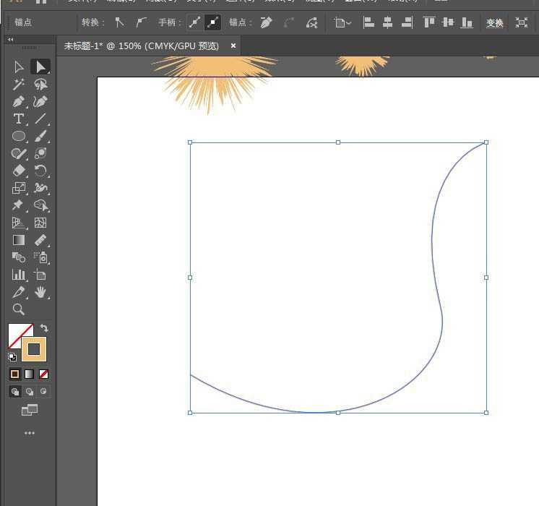This screenshot has height=506, width=539.
Task: Click the 变换 transform link
Action: [495, 23]
